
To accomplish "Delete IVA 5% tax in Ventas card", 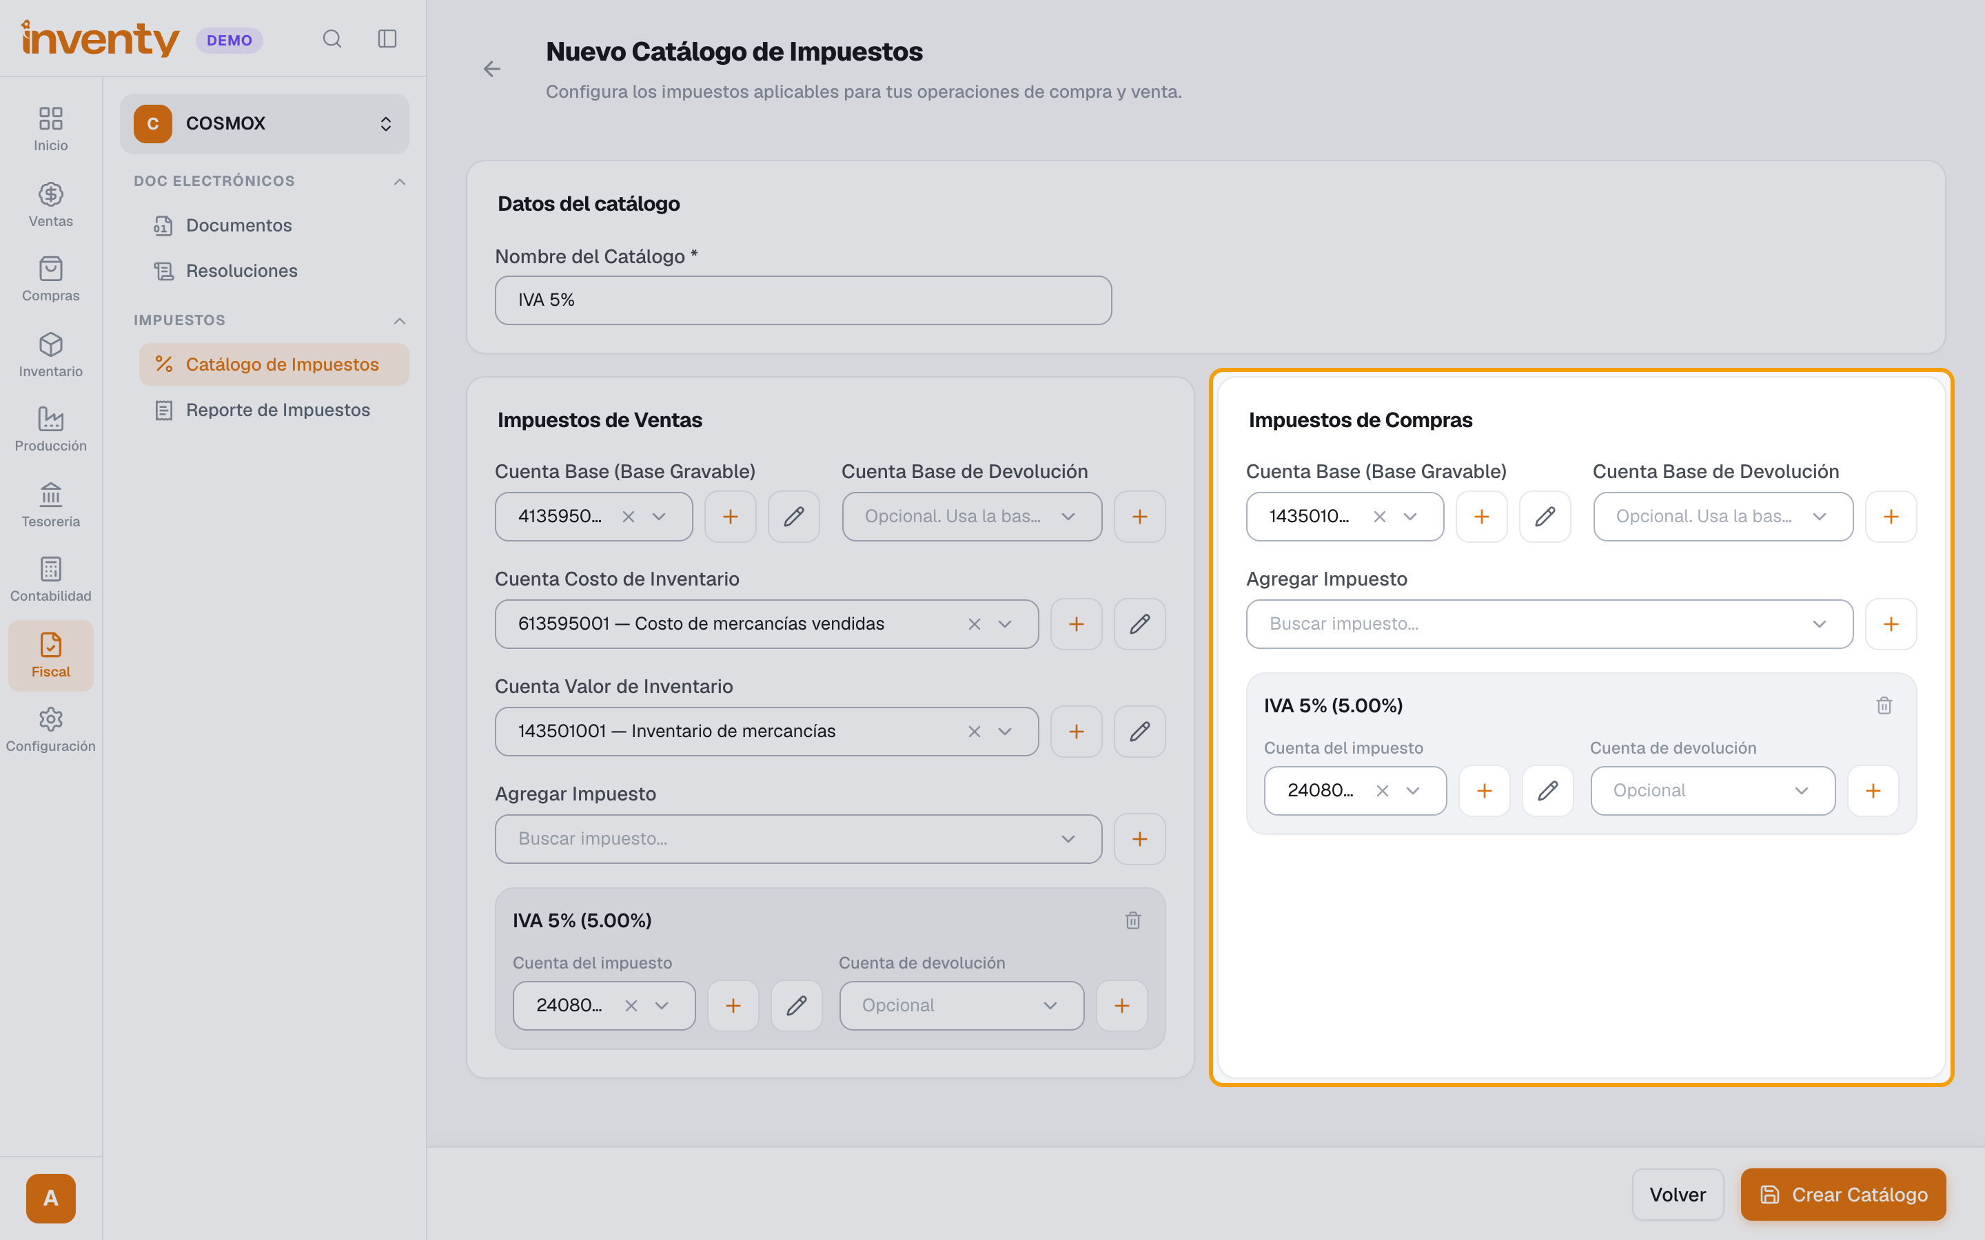I will [x=1133, y=920].
